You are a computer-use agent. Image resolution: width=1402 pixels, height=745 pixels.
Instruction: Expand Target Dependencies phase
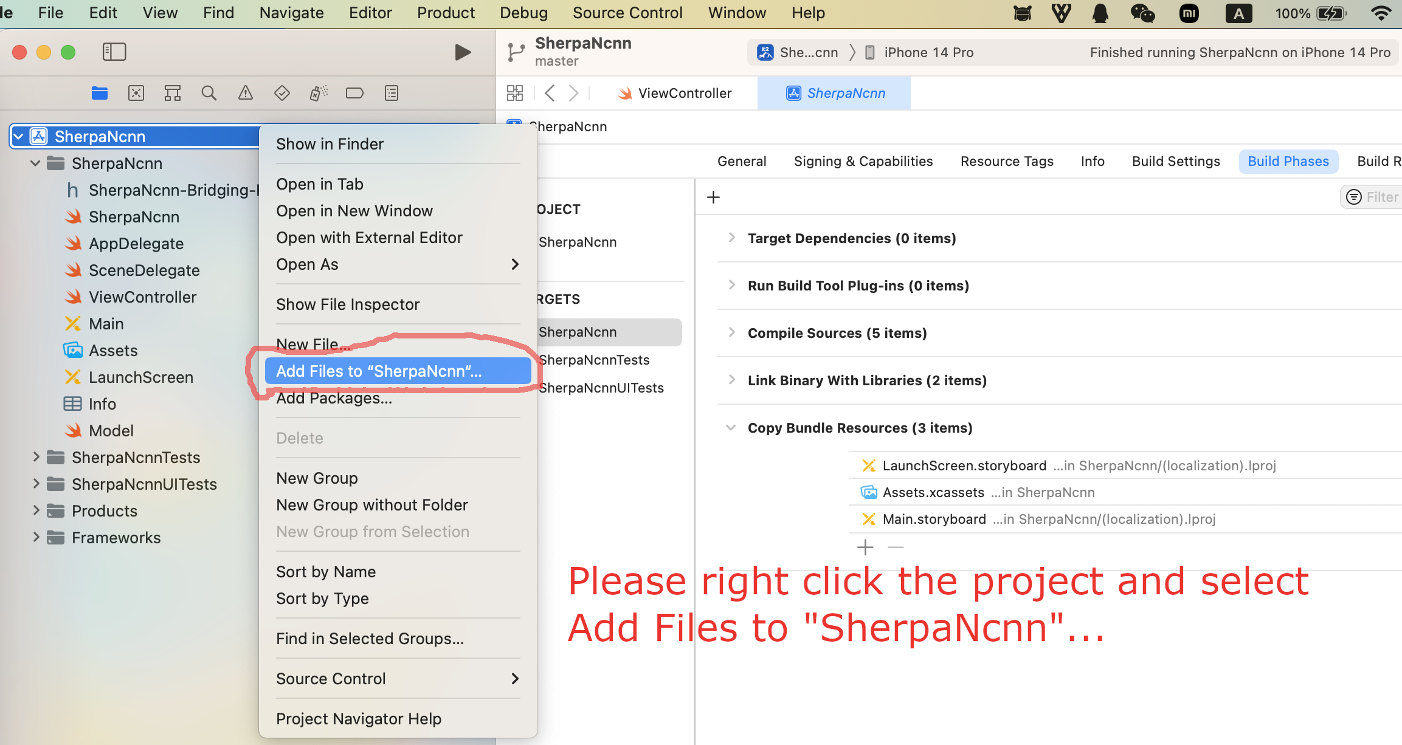(x=731, y=238)
